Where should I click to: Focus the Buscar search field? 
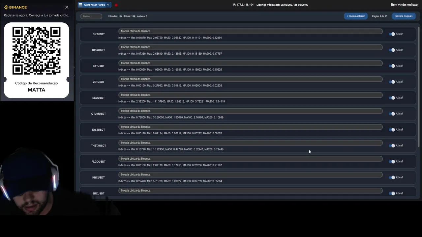(x=91, y=16)
